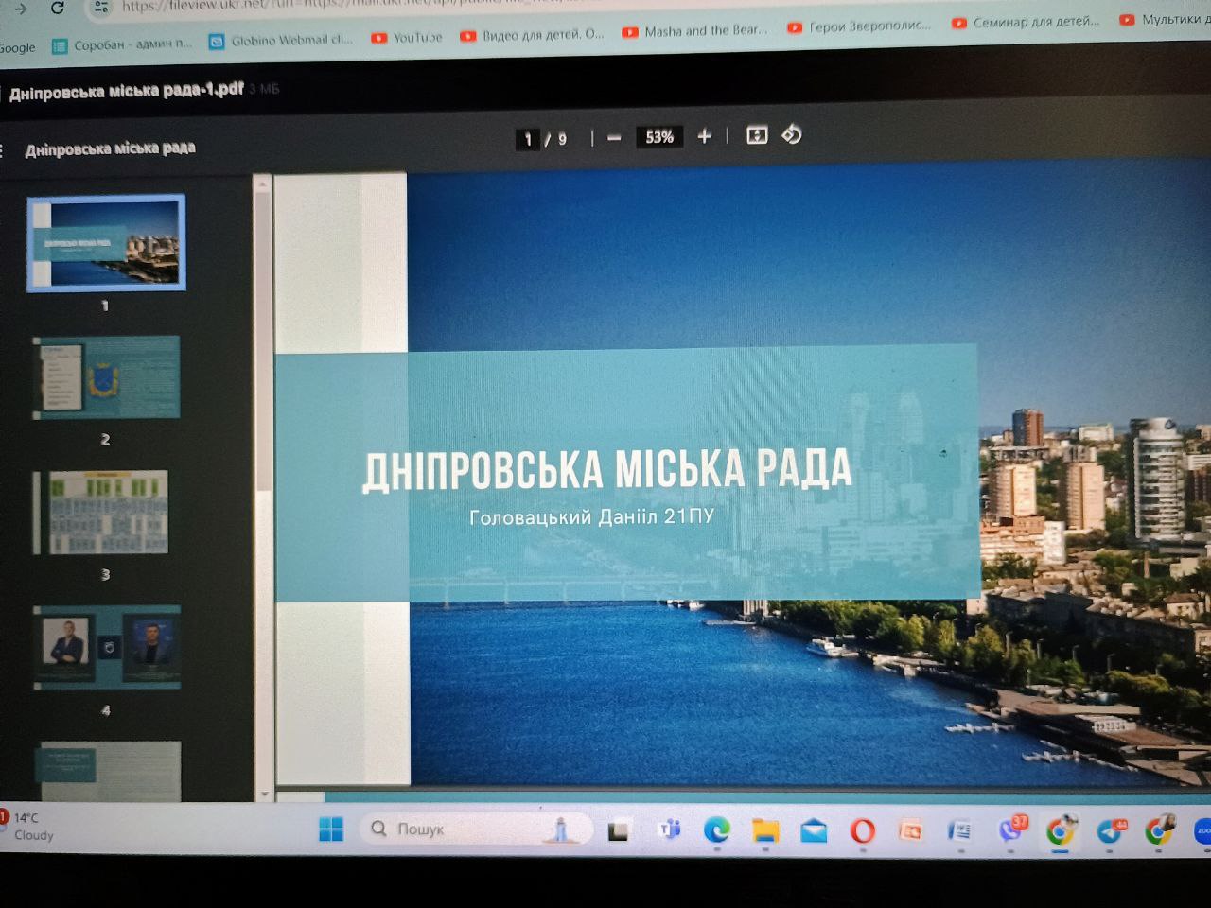Click the taskbar search box Пошук
1211x908 pixels.
[473, 829]
